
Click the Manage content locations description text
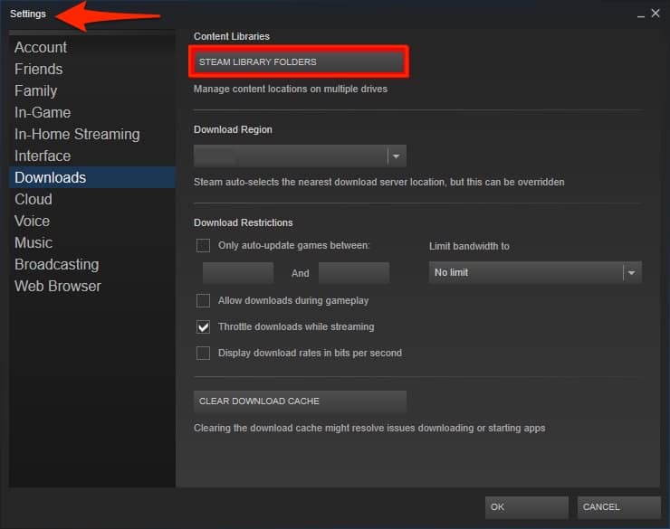click(x=291, y=89)
